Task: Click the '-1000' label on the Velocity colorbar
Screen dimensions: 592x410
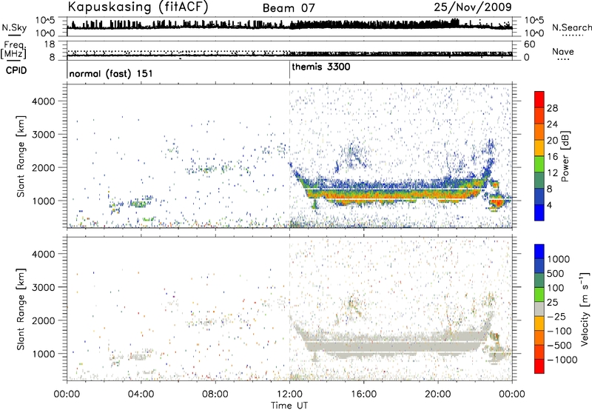Action: click(562, 360)
